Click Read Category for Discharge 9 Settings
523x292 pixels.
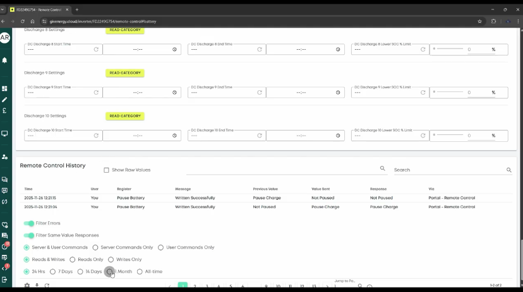[125, 73]
